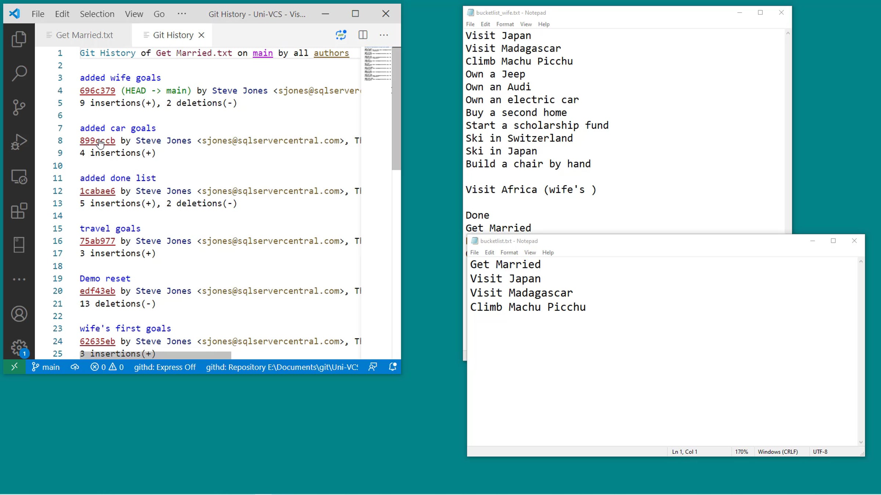The width and height of the screenshot is (881, 495).
Task: Open notifications bell in status bar
Action: 392,367
